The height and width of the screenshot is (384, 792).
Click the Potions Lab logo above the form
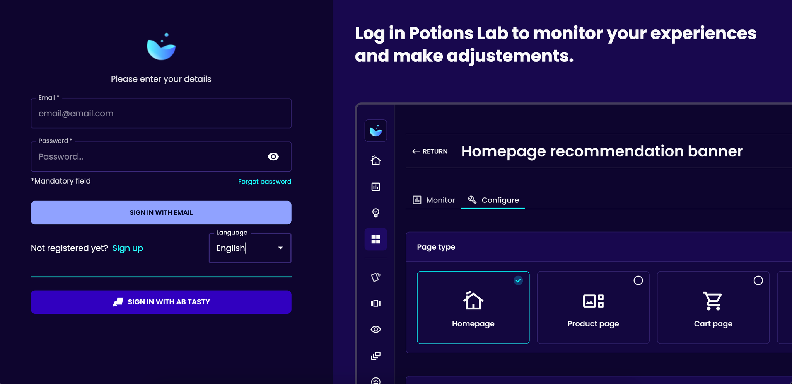coord(161,47)
